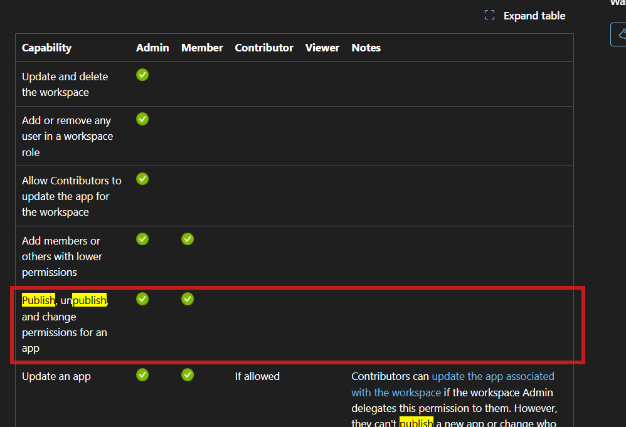Click the Admin column header

click(152, 48)
